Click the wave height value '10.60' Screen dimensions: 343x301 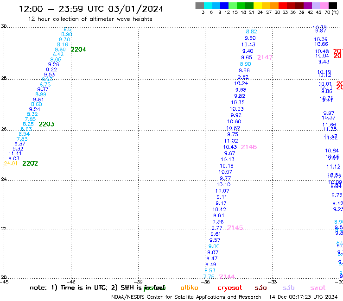(x=234, y=121)
